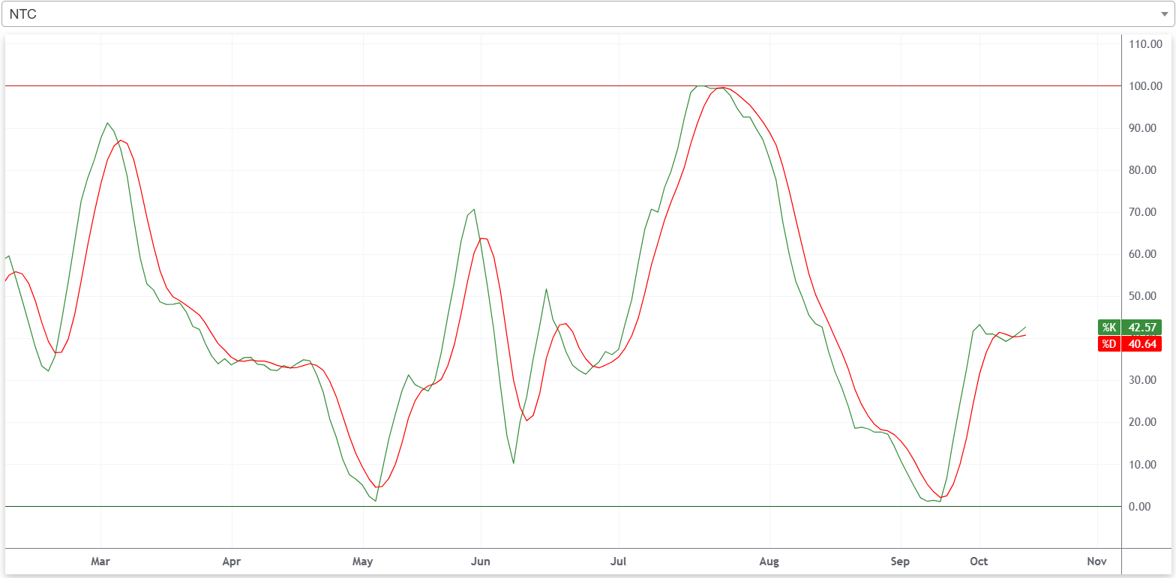Click the 20.00 label on the value axis

pos(1147,422)
